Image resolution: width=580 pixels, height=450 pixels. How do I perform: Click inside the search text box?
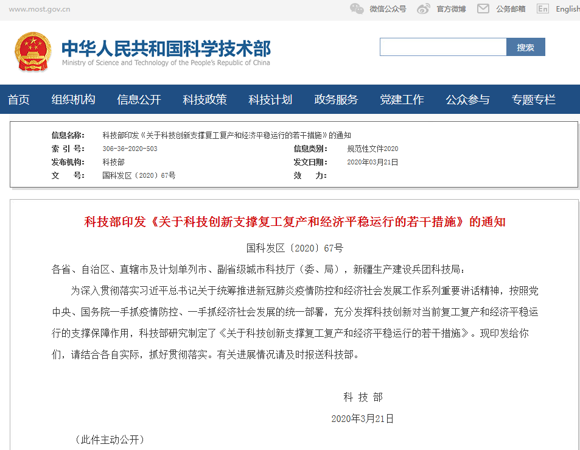[x=443, y=47]
